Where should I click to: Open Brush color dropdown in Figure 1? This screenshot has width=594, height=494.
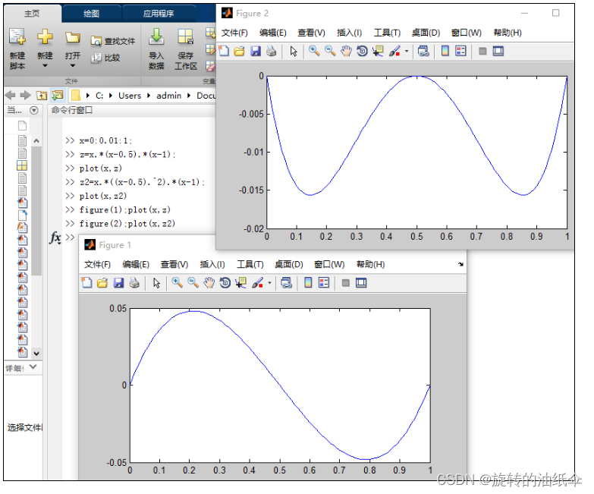click(269, 283)
